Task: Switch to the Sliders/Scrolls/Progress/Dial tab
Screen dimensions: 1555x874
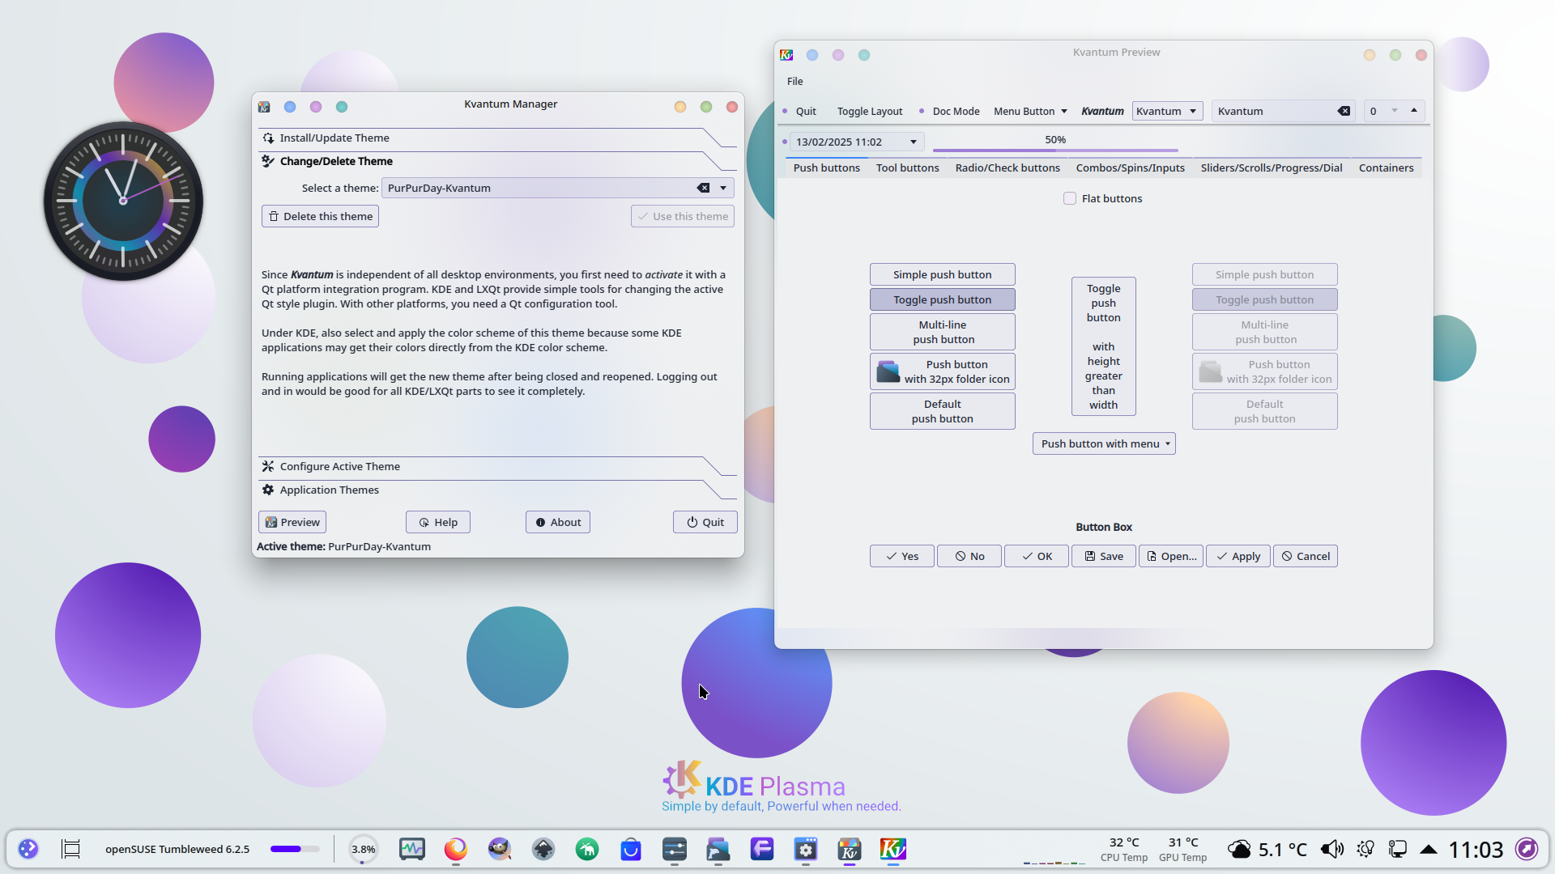Action: (1271, 168)
